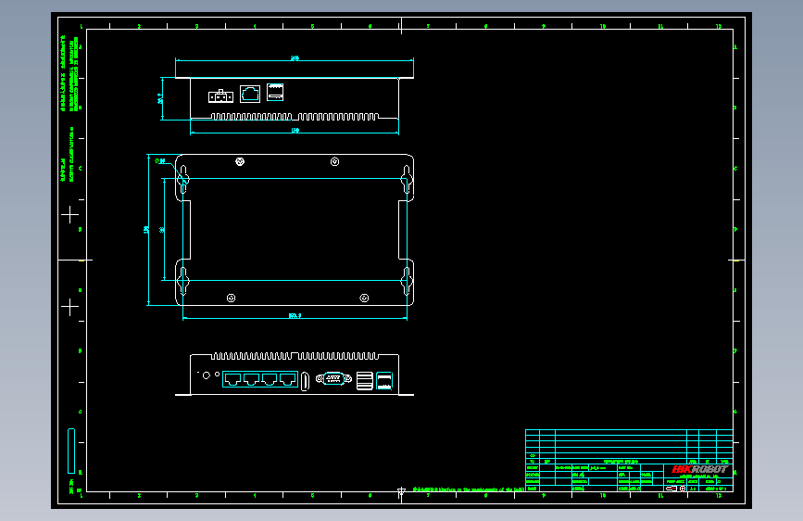Select the single RJ45 port in the top view
Viewport: 803px width, 521px height.
tap(250, 94)
